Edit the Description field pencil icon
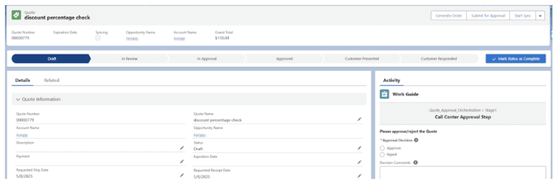Image resolution: width=558 pixels, height=183 pixels. (182, 148)
